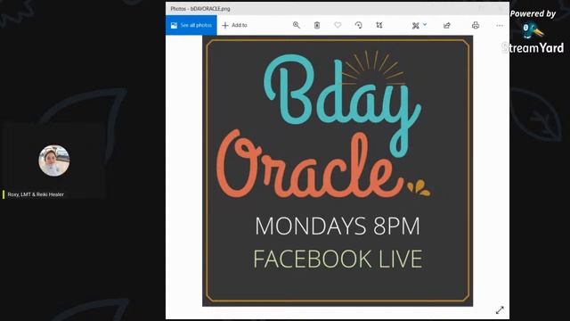Print the photo using printer icon
Screen dimensions: 570x321
pyautogui.click(x=475, y=25)
